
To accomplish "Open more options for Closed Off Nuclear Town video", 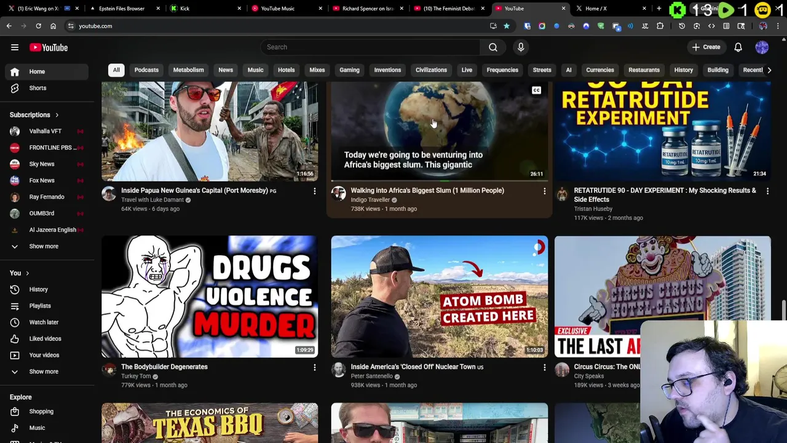I will point(544,367).
